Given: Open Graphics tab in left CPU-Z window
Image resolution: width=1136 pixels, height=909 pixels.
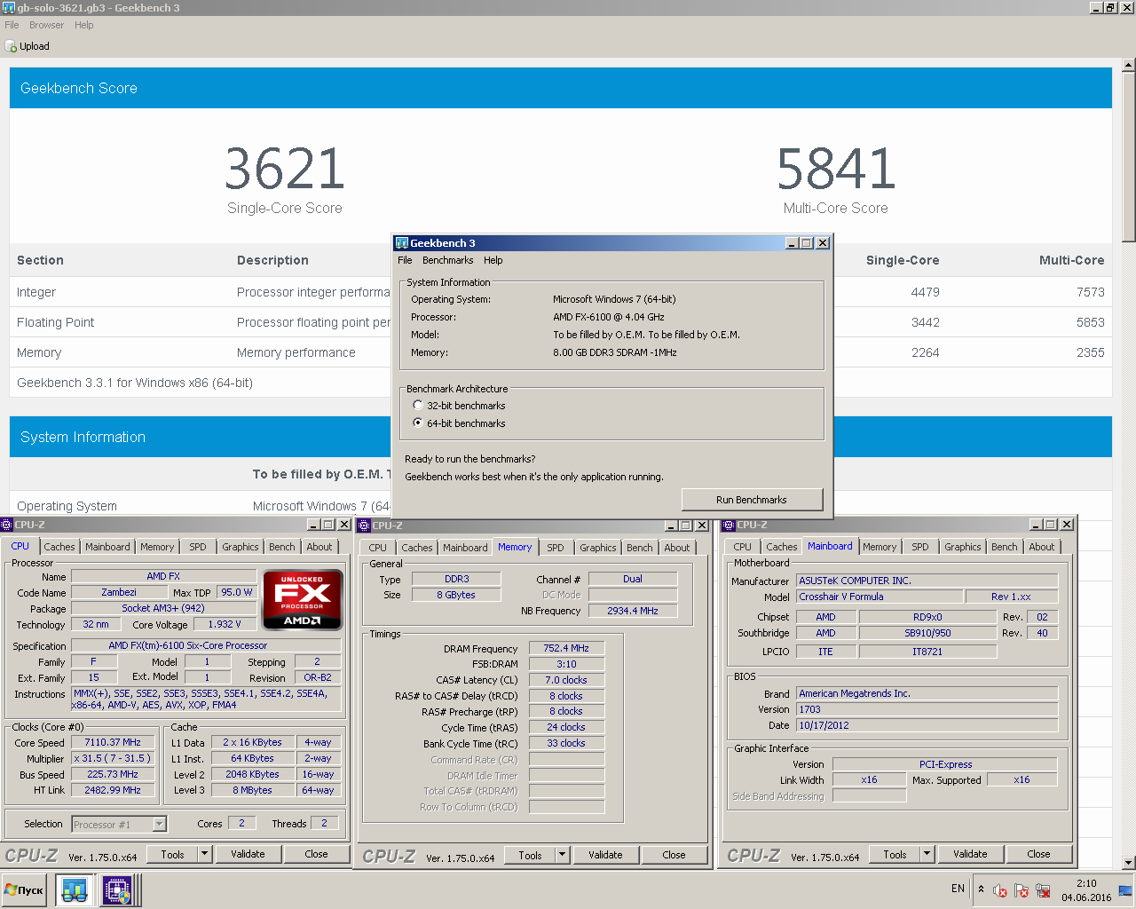Looking at the screenshot, I should (x=241, y=547).
